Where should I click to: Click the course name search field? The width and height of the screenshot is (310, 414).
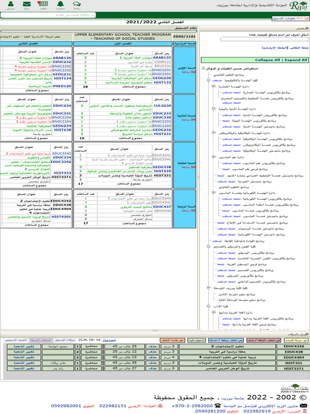264,39
